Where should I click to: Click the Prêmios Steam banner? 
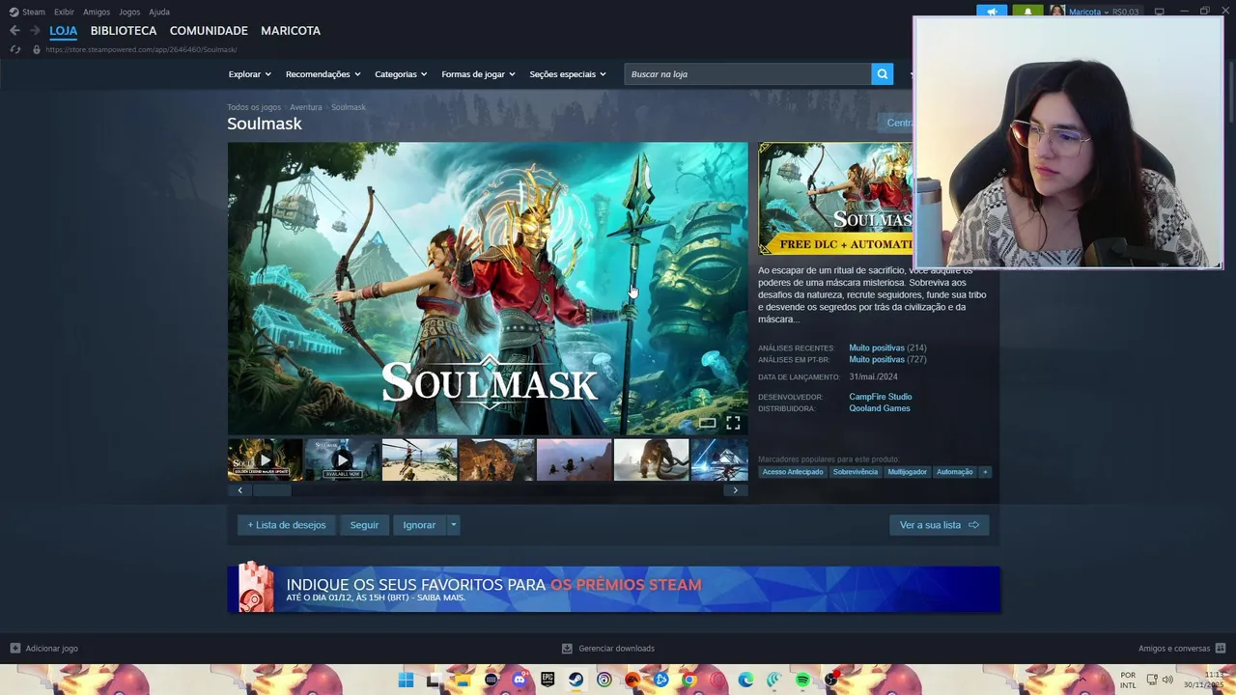(x=614, y=589)
